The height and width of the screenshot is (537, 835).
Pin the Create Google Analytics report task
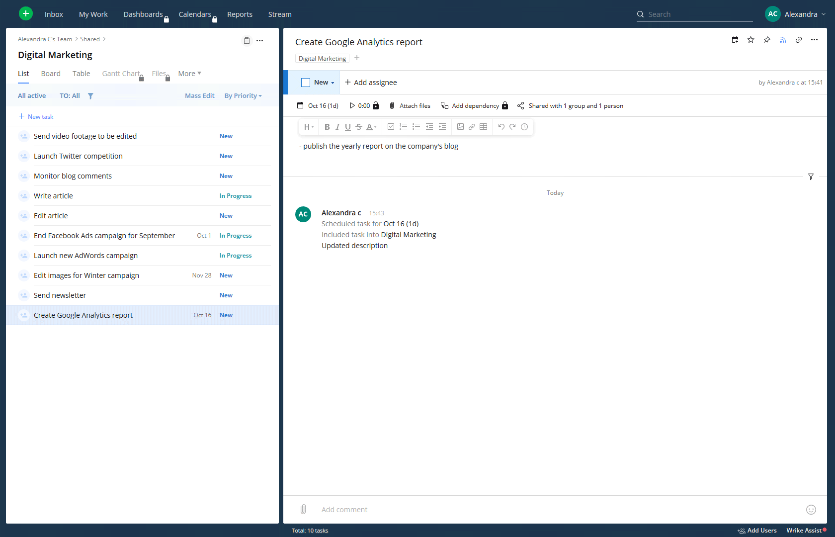[x=767, y=40]
